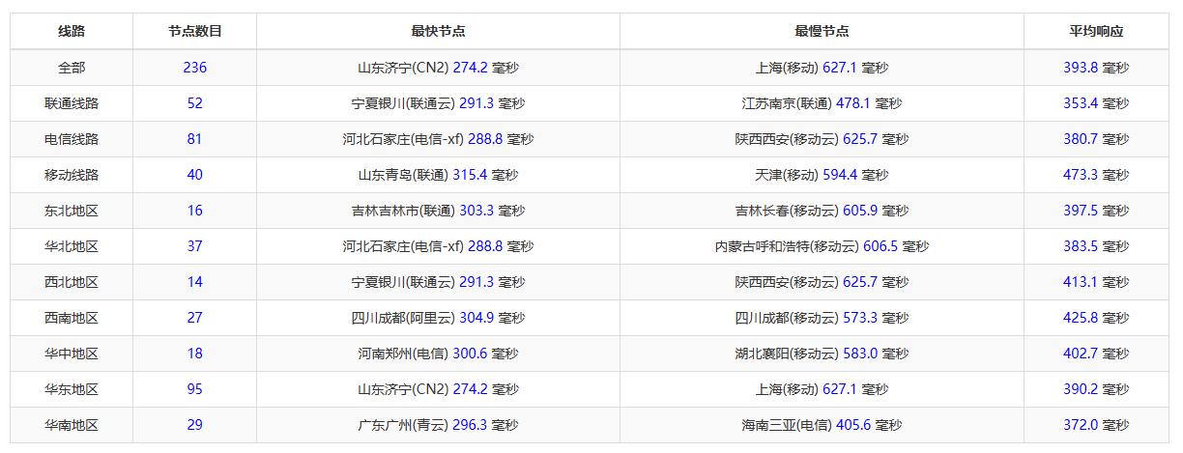The height and width of the screenshot is (453, 1183).
Task: Open node count 81 for 电信线路
Action: 194,139
